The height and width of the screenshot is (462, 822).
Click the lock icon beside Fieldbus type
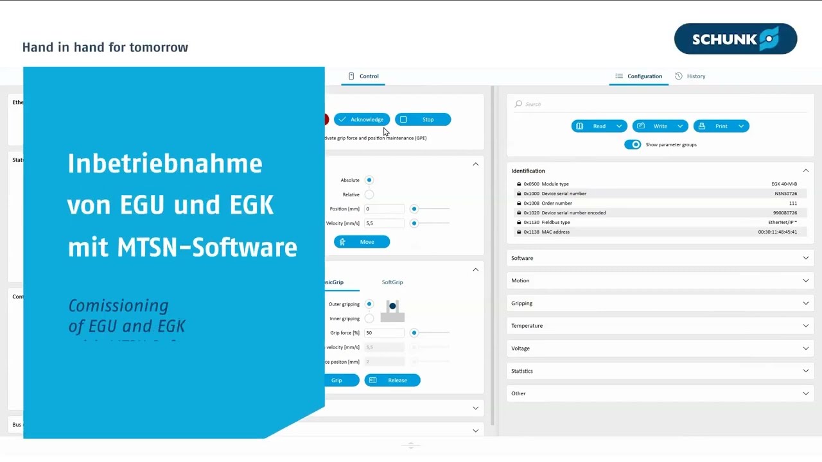click(x=519, y=223)
